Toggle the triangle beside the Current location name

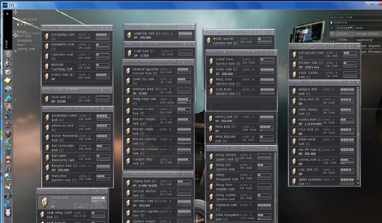pyautogui.click(x=19, y=24)
